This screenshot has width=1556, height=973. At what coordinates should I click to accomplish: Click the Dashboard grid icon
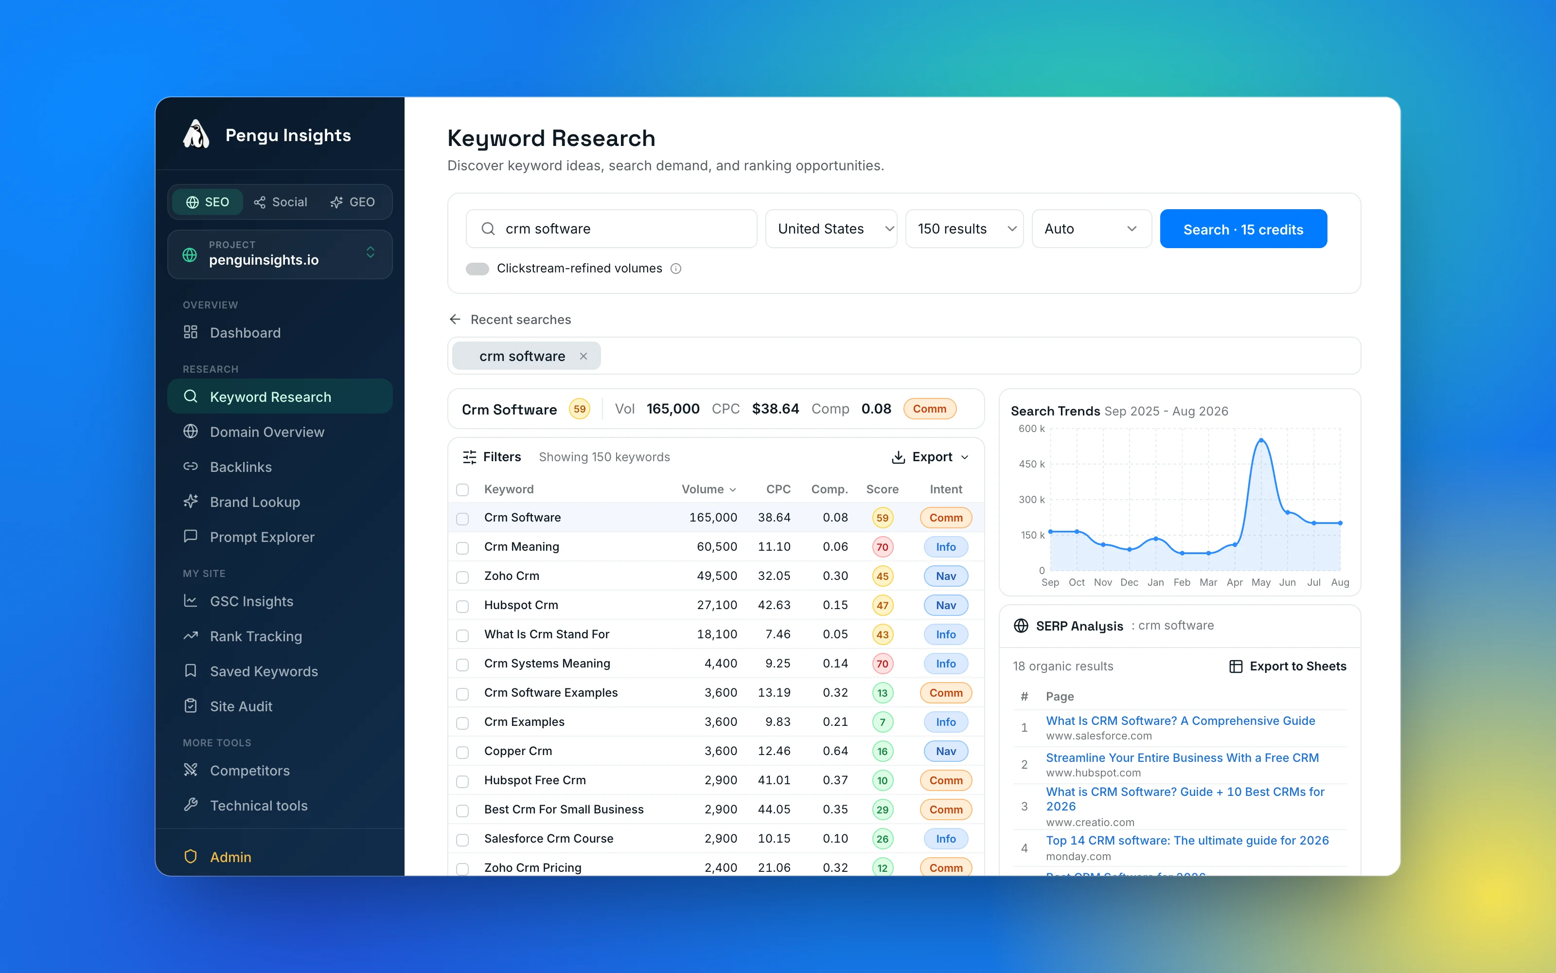(190, 332)
